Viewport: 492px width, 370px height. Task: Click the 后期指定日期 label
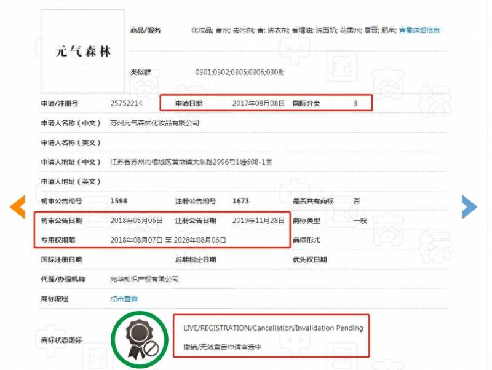coord(196,259)
